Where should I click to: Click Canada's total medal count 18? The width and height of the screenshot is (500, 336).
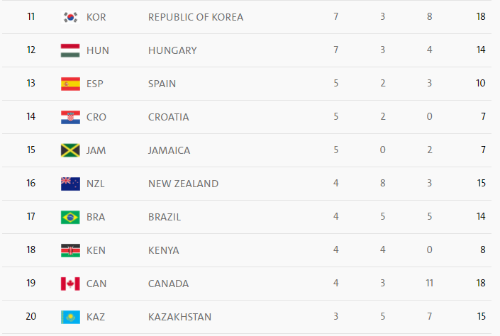pyautogui.click(x=481, y=284)
